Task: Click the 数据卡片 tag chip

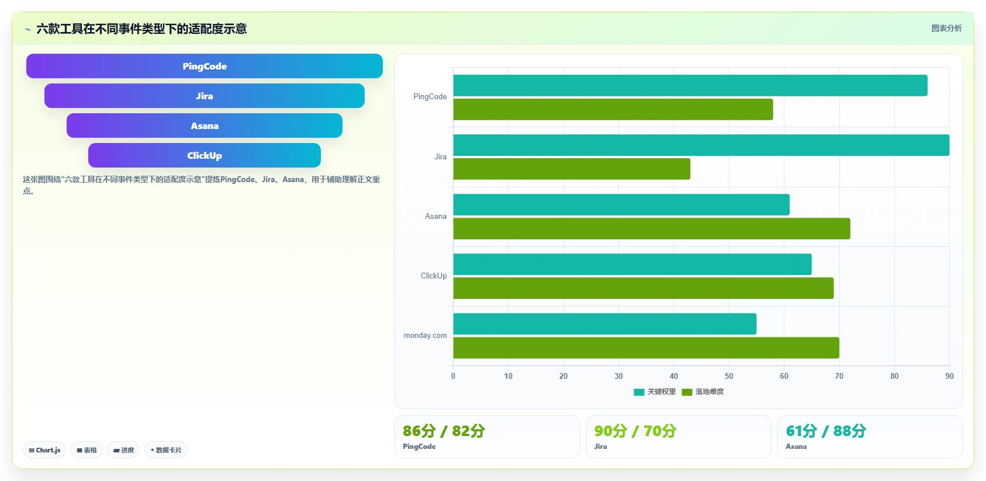Action: [x=166, y=450]
